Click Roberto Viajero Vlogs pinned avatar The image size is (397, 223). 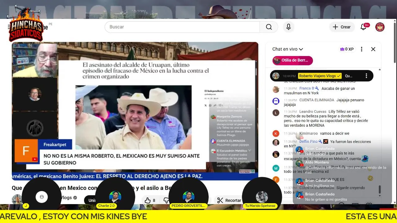276,76
